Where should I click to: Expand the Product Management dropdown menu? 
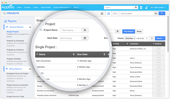tap(62, 7)
